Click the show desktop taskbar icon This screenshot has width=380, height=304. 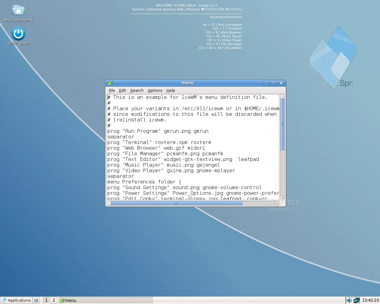pos(36,300)
